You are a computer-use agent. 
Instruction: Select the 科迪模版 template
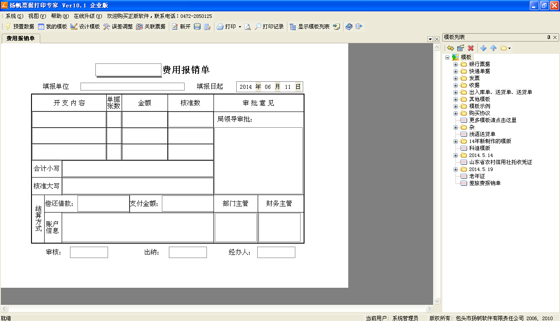pyautogui.click(x=479, y=148)
